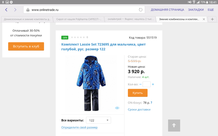Image resolution: width=218 pixels, height=136 pixels.
Task: Toggle quick view eye icon on product image
Action: [117, 108]
